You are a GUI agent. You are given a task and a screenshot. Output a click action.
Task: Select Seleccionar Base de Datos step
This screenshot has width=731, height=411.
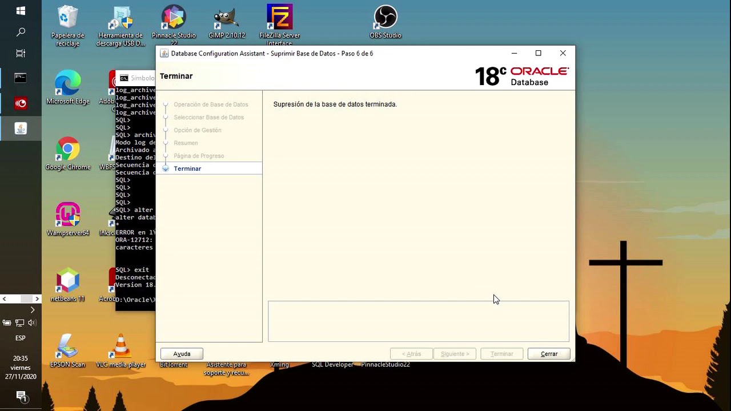click(x=208, y=117)
